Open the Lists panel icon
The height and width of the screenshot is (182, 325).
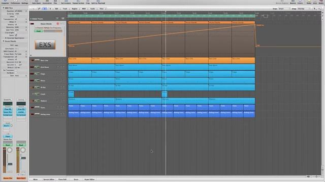[315, 2]
